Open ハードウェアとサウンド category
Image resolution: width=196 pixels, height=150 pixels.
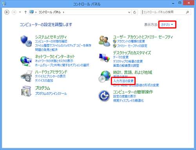[x=51, y=72]
